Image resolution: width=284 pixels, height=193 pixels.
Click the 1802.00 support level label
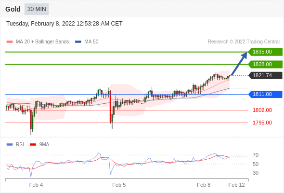click(x=262, y=110)
